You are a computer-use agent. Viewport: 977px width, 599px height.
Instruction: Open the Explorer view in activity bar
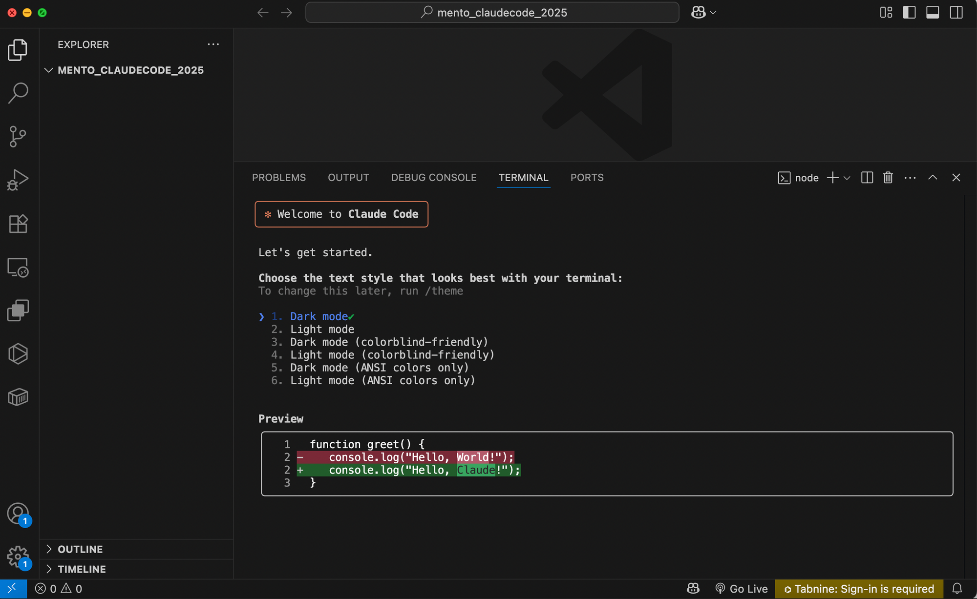[18, 50]
